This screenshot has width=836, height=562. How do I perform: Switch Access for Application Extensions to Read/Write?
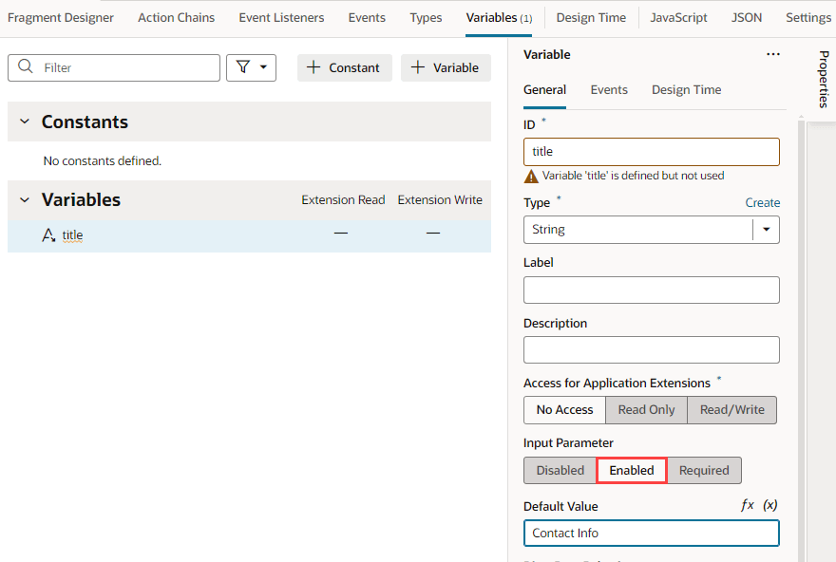pyautogui.click(x=731, y=409)
